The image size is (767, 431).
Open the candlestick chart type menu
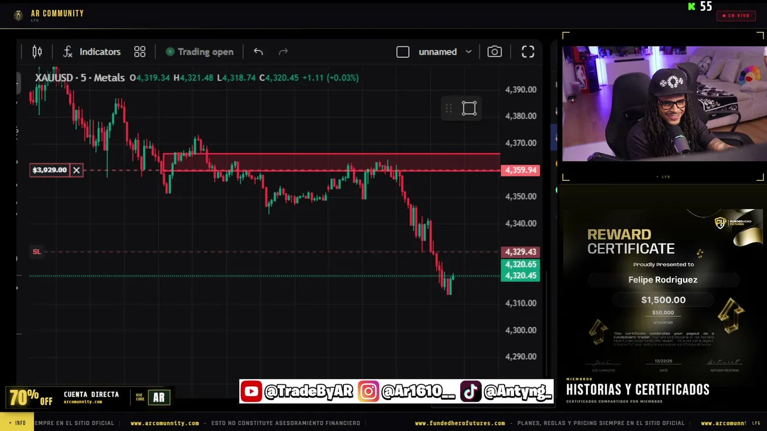point(37,52)
